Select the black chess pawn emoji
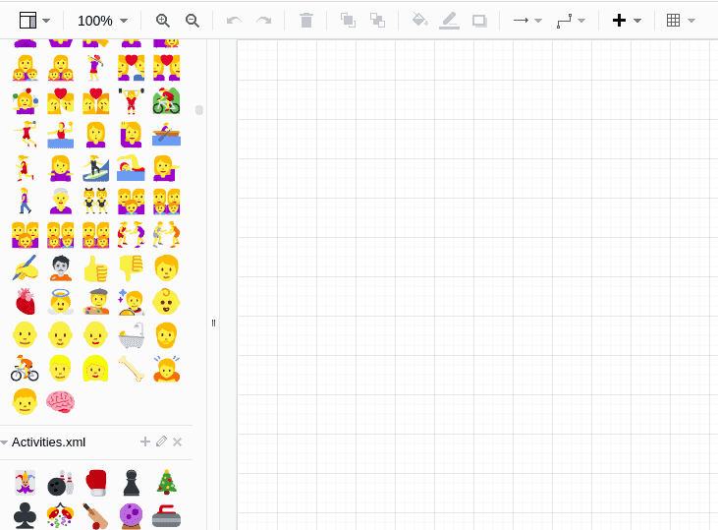718x530 pixels. [131, 483]
